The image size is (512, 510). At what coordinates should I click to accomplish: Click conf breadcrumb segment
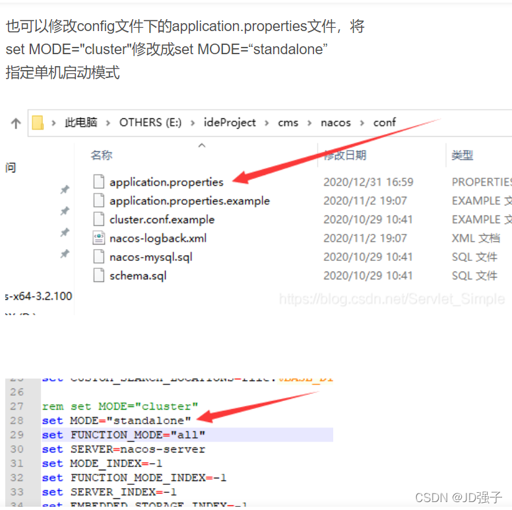[x=384, y=123]
